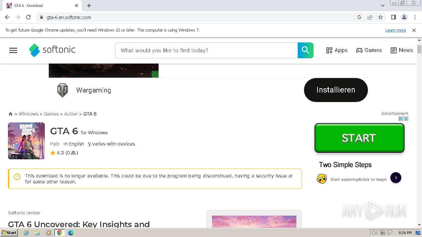Image resolution: width=422 pixels, height=237 pixels.
Task: Click the Windows breadcrumb link
Action: pyautogui.click(x=28, y=114)
